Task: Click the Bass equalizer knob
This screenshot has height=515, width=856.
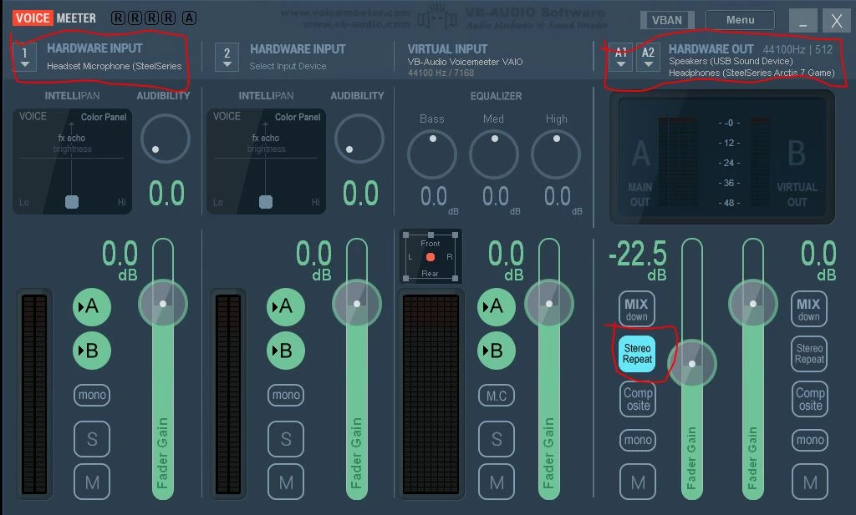Action: 432,154
